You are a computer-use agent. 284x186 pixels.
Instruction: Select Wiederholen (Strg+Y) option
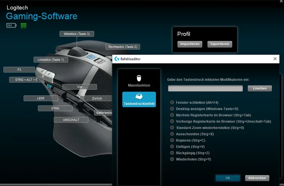coord(191,159)
